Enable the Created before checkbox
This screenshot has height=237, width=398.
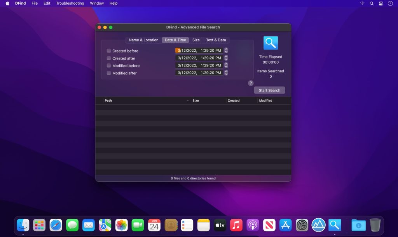pyautogui.click(x=109, y=51)
